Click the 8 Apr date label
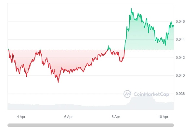Image resolution: width=195 pixels, height=130 pixels. pyautogui.click(x=116, y=116)
